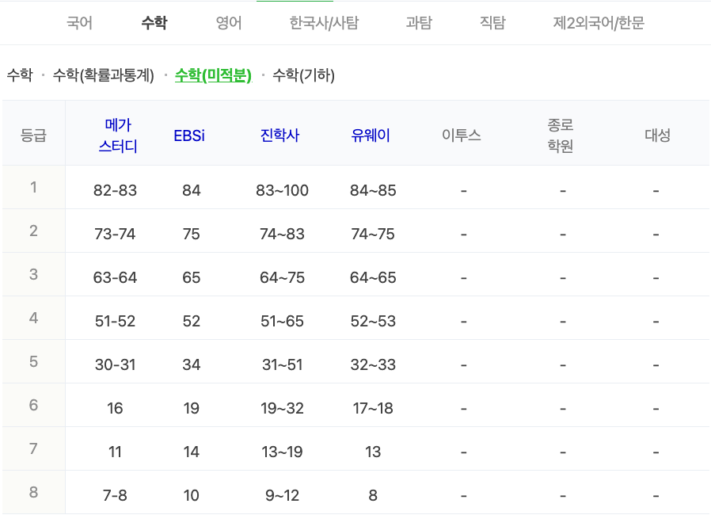Select the 수학 subject tab
711x515 pixels.
pyautogui.click(x=154, y=23)
